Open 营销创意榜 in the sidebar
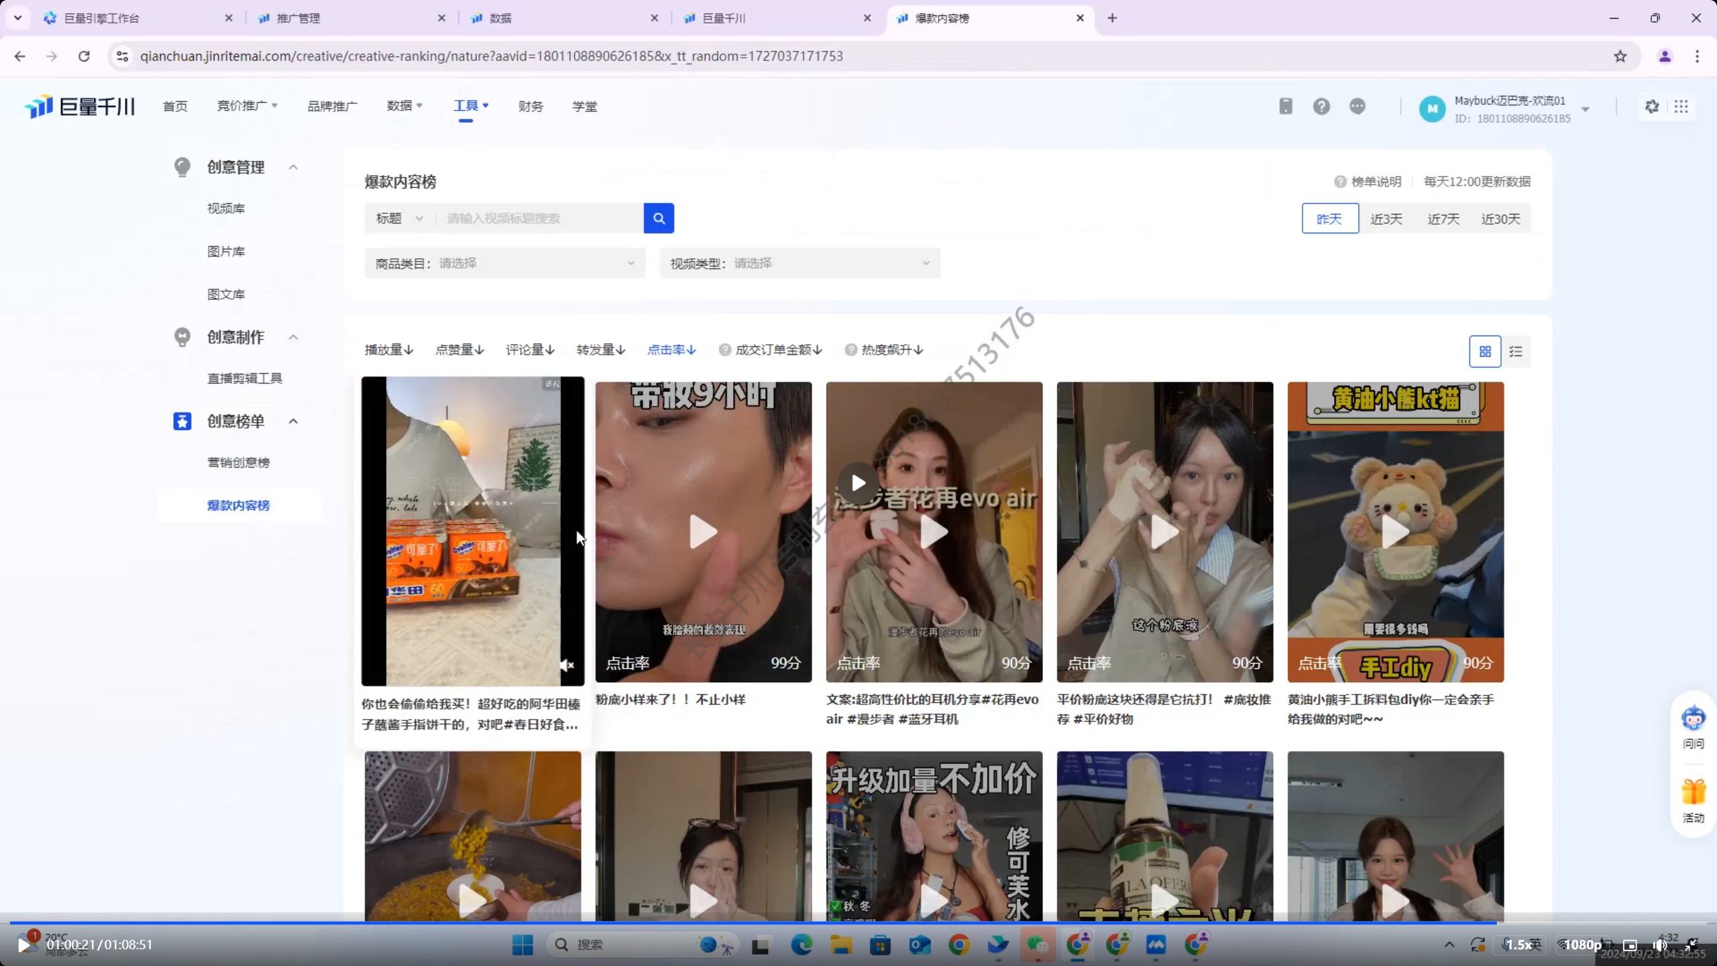This screenshot has height=966, width=1717. (238, 462)
